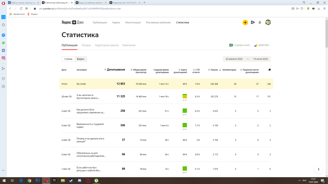
Task: Click read-through map swatch for 5 июл 306 row
Action: point(185,125)
